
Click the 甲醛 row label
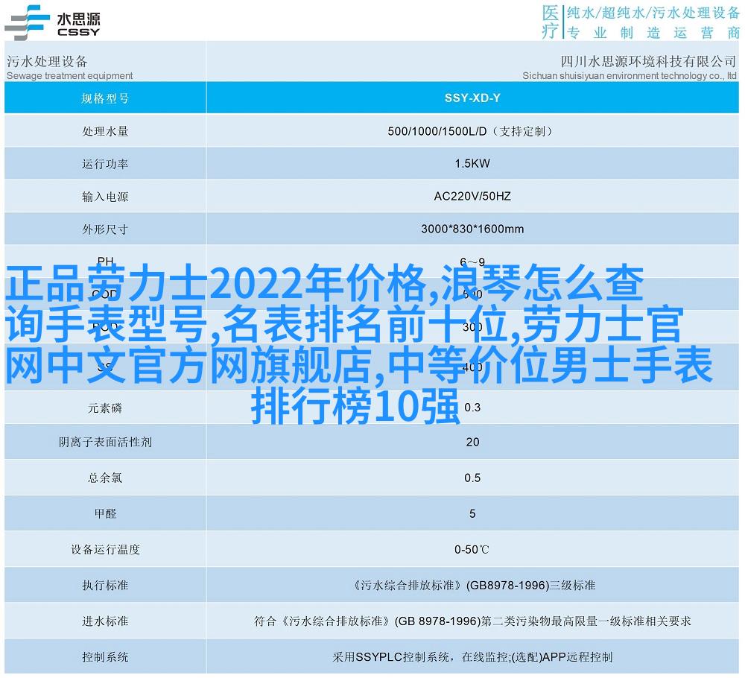105,514
